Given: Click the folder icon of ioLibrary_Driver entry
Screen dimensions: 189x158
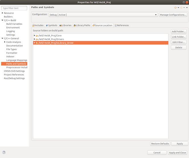Looking at the screenshot, I should [37, 43].
